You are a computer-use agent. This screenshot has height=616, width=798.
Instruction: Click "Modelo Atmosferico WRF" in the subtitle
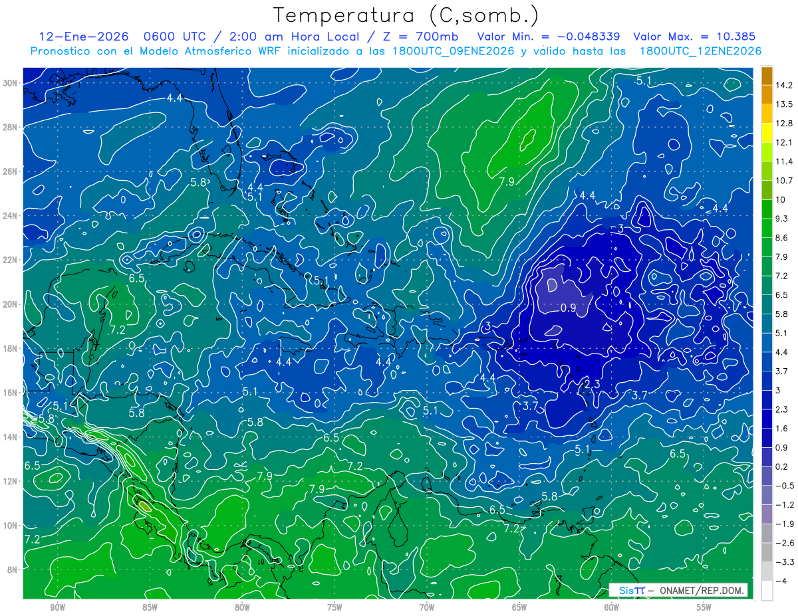click(216, 51)
